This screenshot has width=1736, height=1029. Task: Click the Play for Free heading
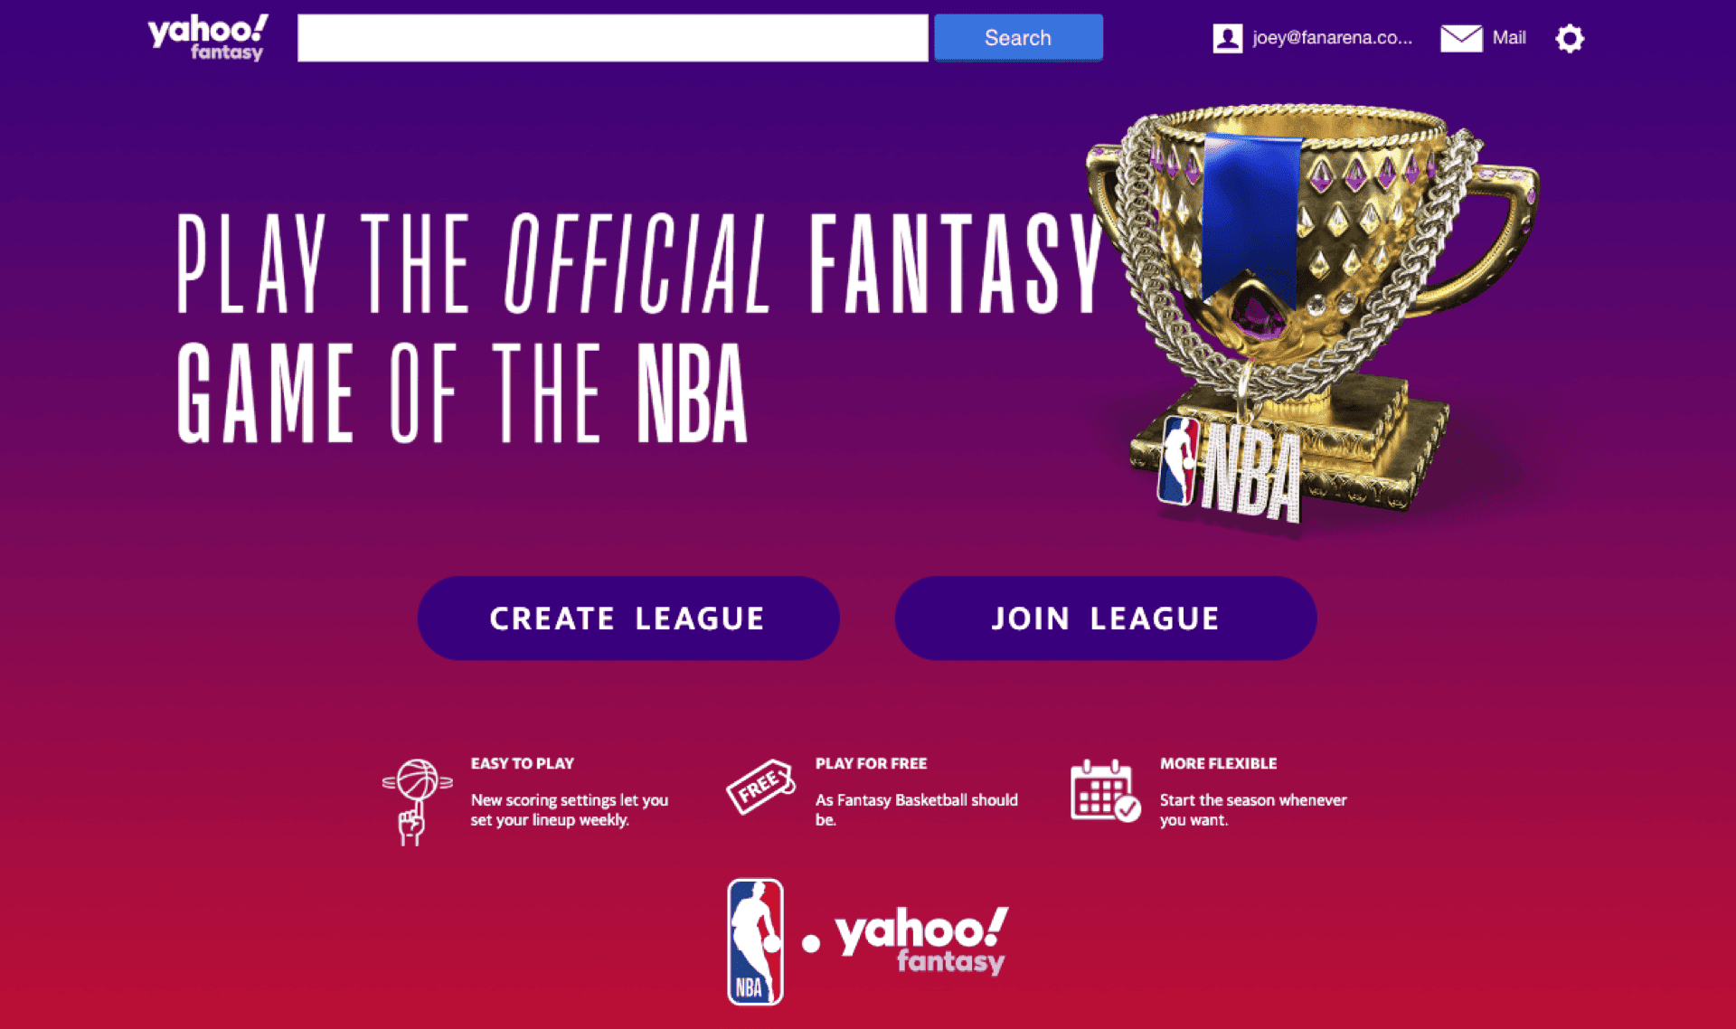point(871,763)
